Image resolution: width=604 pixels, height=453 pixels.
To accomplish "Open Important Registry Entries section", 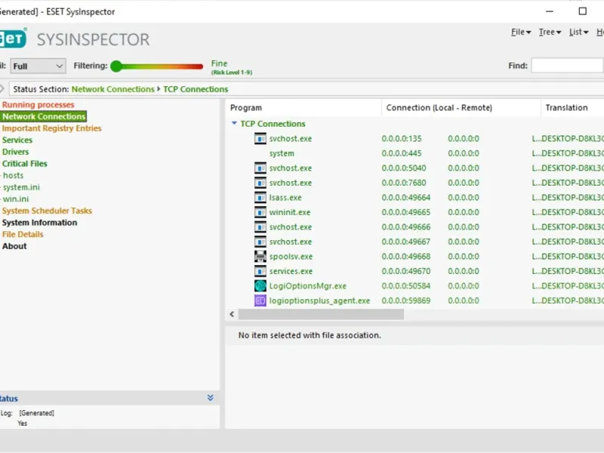I will [x=51, y=128].
